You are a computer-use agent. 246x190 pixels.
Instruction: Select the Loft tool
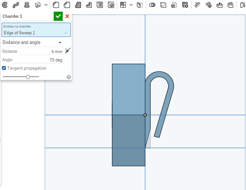pos(27,5)
